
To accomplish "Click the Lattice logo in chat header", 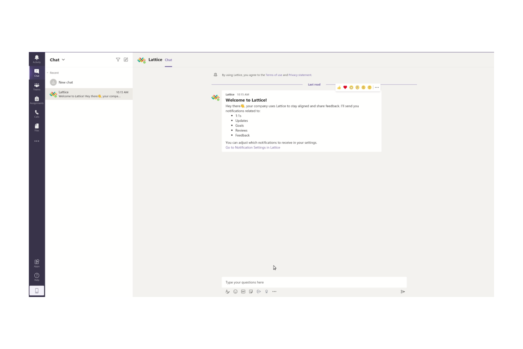I will pos(142,60).
